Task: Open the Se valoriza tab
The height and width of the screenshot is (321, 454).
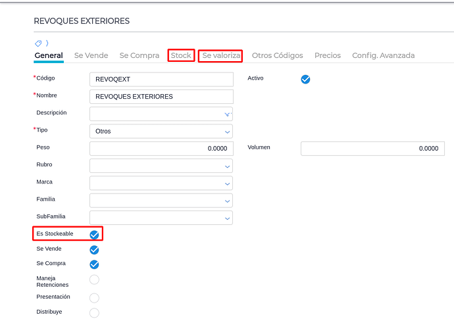Action: tap(221, 56)
